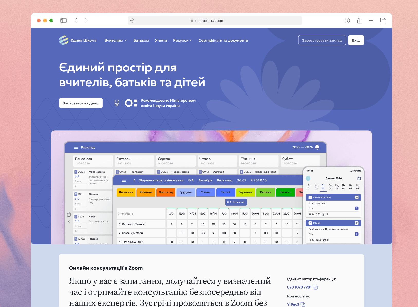Open the Батькам menu item
This screenshot has width=418, height=307.
coord(141,40)
